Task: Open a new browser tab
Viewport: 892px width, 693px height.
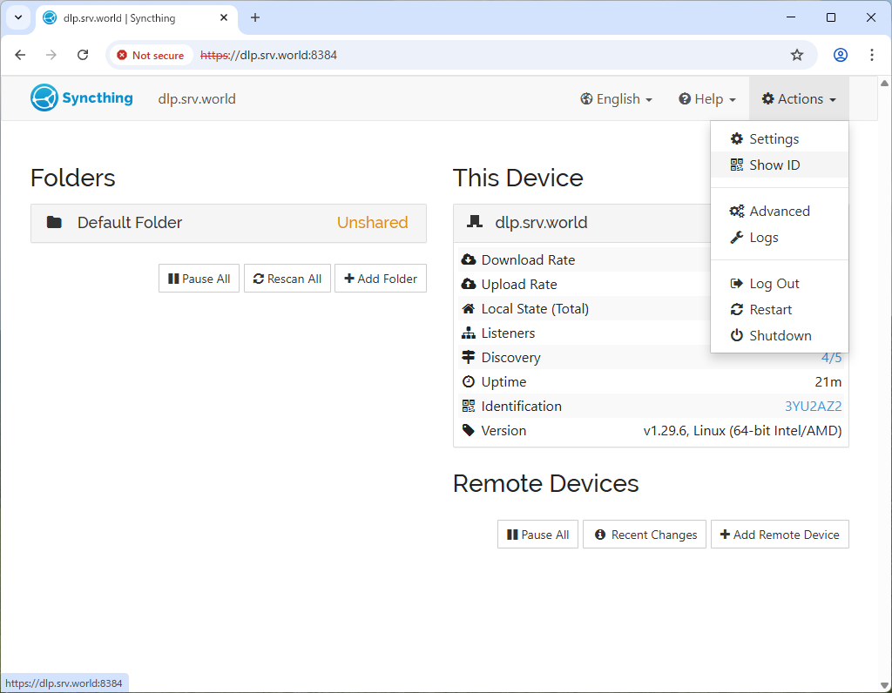Action: point(255,17)
